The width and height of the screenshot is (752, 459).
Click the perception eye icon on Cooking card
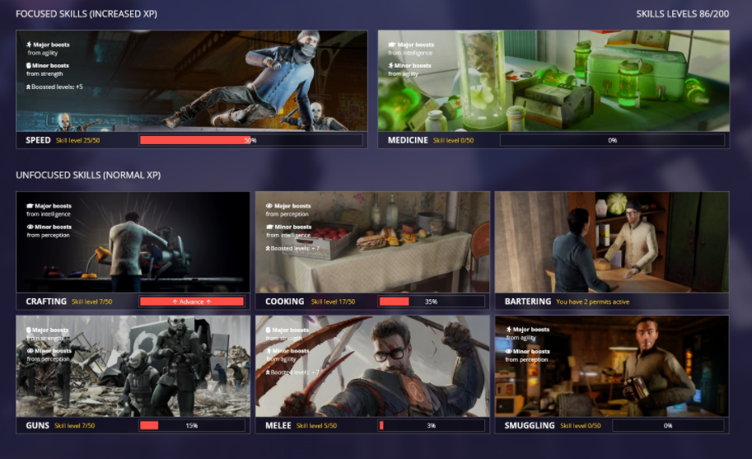269,206
